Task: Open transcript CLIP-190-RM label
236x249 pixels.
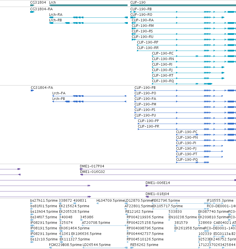Action: click(143, 26)
